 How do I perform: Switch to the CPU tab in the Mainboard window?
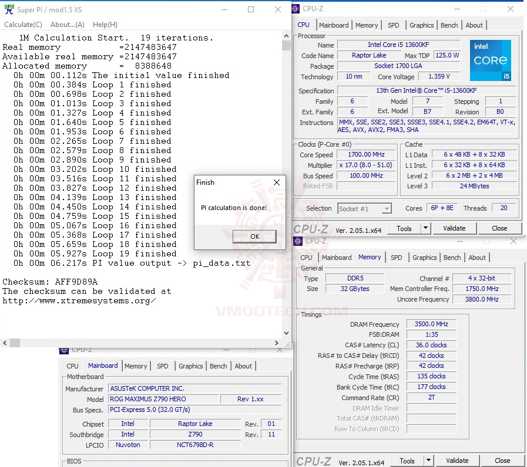click(x=72, y=366)
